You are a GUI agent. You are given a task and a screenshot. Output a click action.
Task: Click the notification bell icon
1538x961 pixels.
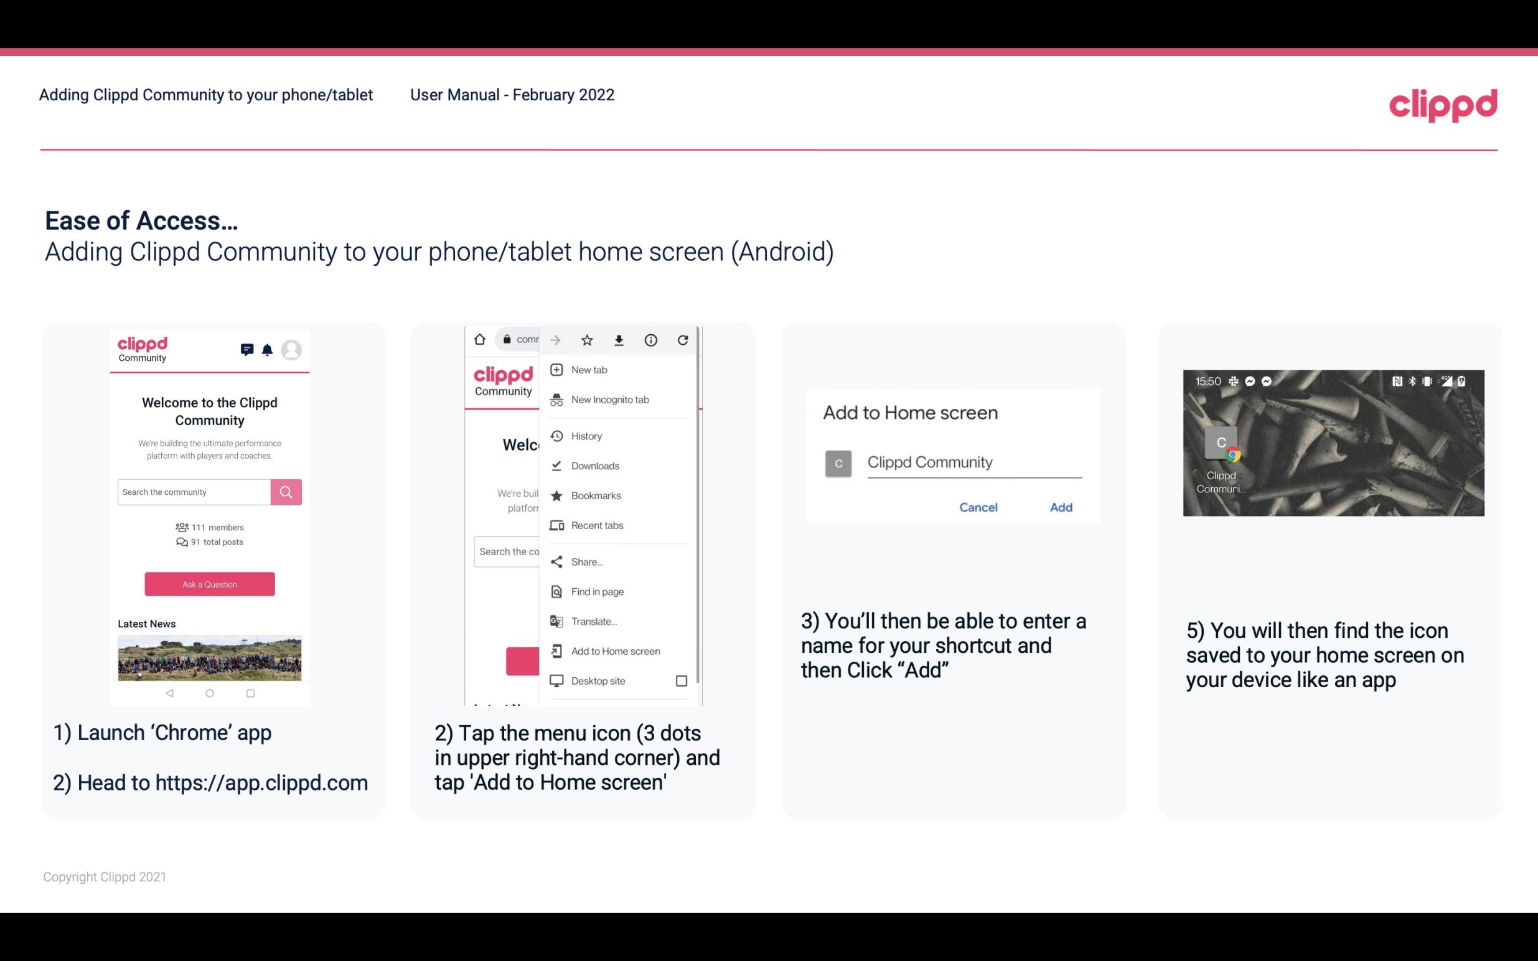coord(268,350)
